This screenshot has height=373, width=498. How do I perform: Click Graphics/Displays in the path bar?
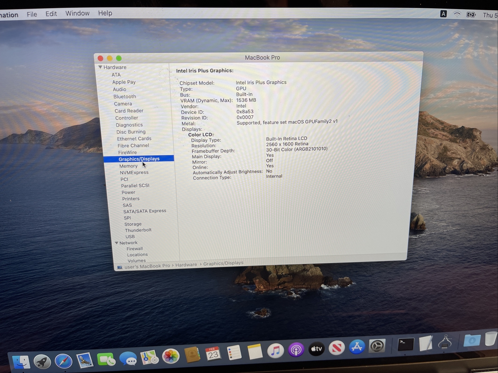[x=223, y=263]
